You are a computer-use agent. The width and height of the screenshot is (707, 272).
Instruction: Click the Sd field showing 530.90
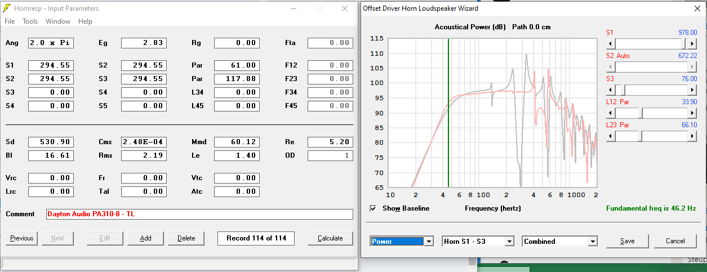click(x=51, y=142)
